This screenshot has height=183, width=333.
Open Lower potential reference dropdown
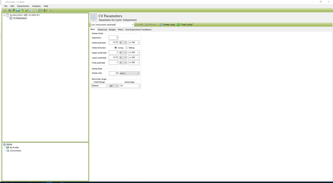(x=134, y=58)
